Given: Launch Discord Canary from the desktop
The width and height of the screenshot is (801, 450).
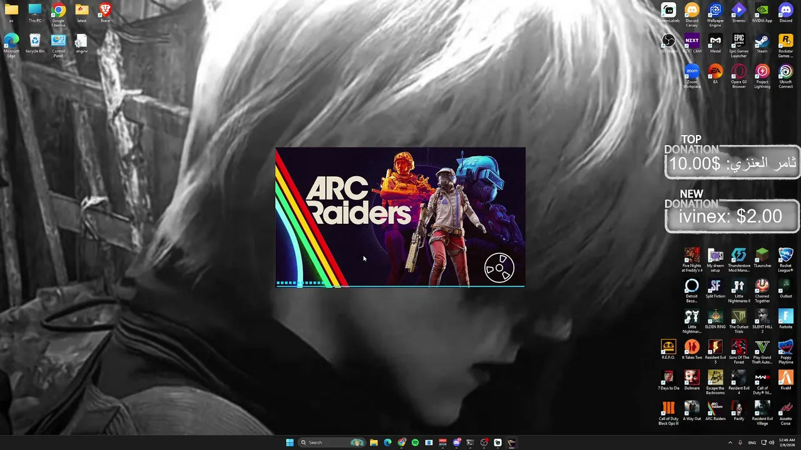Looking at the screenshot, I should 691,15.
